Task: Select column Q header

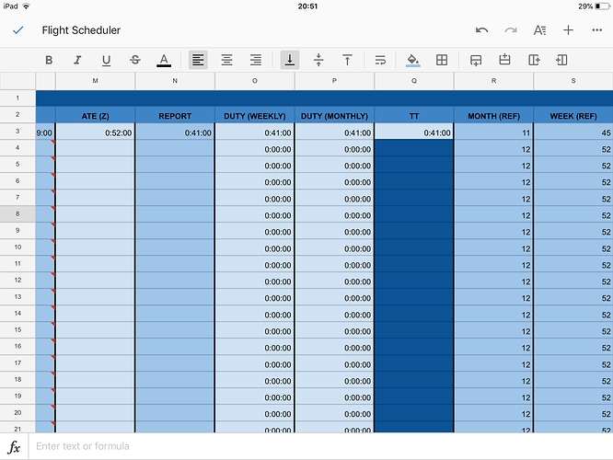Action: 414,81
